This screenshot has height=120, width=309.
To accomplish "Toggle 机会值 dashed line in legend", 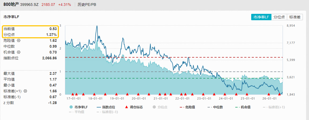I will pyautogui.click(x=243, y=107).
